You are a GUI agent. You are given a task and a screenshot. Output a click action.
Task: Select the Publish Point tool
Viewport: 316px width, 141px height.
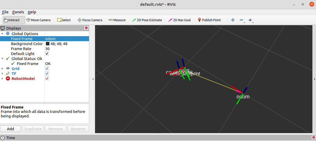(209, 20)
